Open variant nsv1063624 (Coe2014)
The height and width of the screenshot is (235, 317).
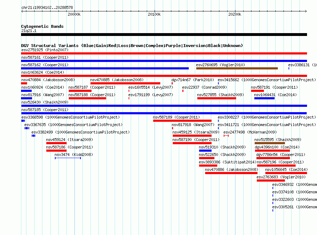pyautogui.click(x=43, y=72)
